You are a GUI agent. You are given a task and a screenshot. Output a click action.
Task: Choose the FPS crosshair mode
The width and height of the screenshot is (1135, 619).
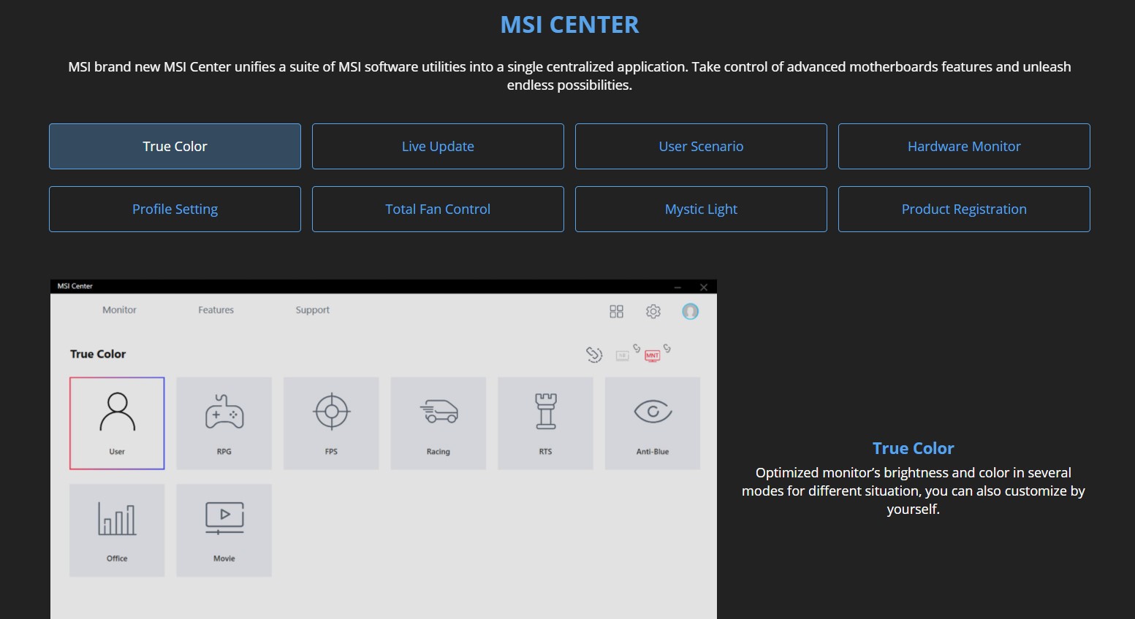pyautogui.click(x=331, y=423)
